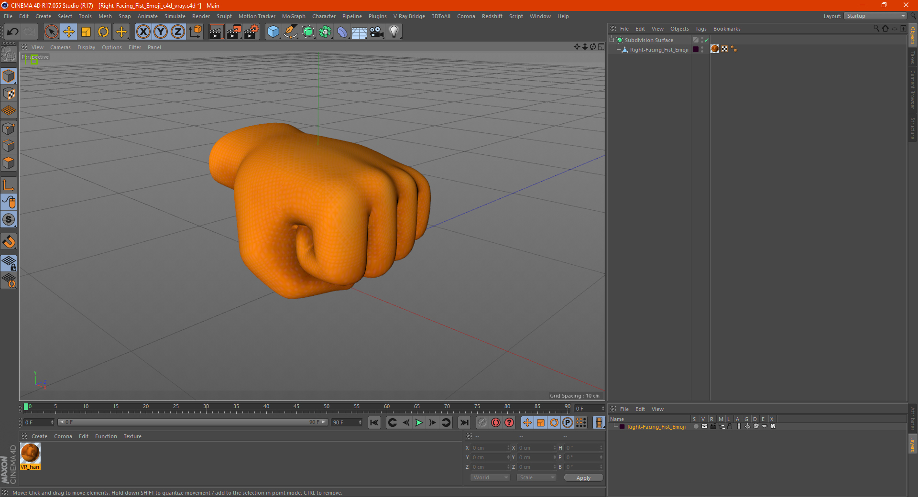Open the Takes side tab
The image size is (918, 497).
point(913,57)
